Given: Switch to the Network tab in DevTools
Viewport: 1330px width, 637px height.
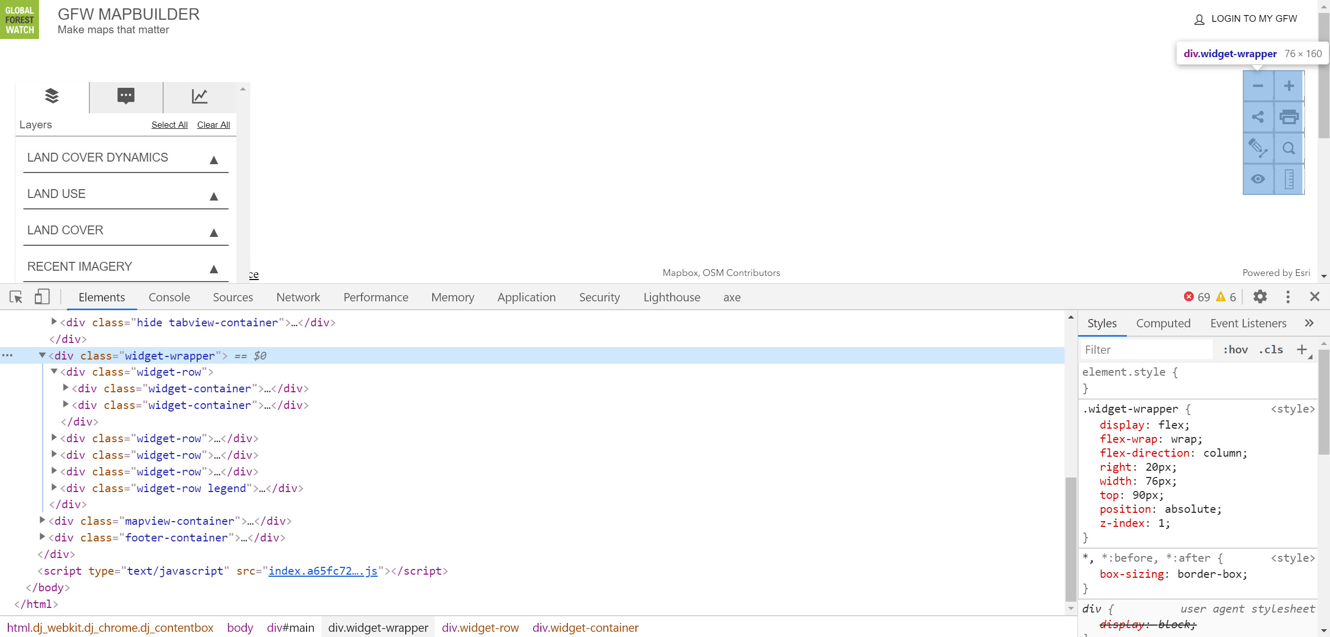Looking at the screenshot, I should click(x=298, y=297).
